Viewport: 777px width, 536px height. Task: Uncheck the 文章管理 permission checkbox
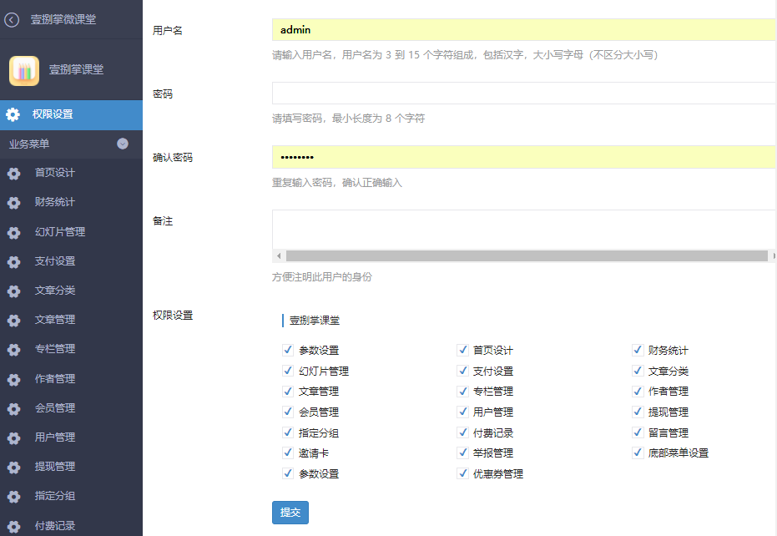tap(288, 392)
